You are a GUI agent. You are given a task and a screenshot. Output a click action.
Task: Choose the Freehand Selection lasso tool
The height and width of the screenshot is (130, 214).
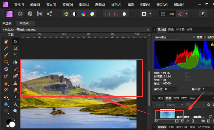tap(6, 62)
